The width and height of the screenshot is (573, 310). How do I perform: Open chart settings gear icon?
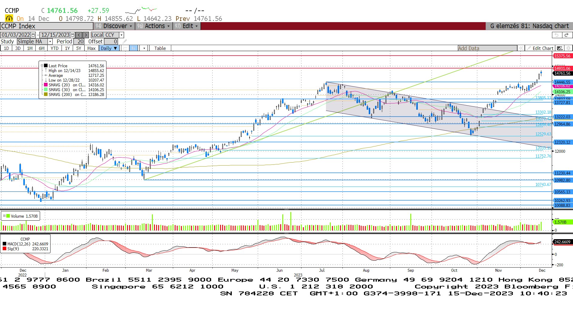pos(568,48)
